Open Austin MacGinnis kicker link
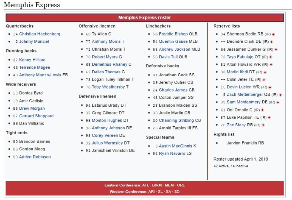The height and width of the screenshot is (200, 292). (x=176, y=146)
